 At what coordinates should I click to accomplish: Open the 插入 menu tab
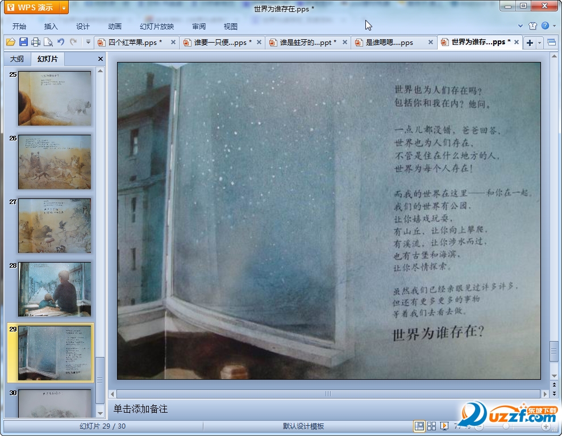click(x=51, y=26)
